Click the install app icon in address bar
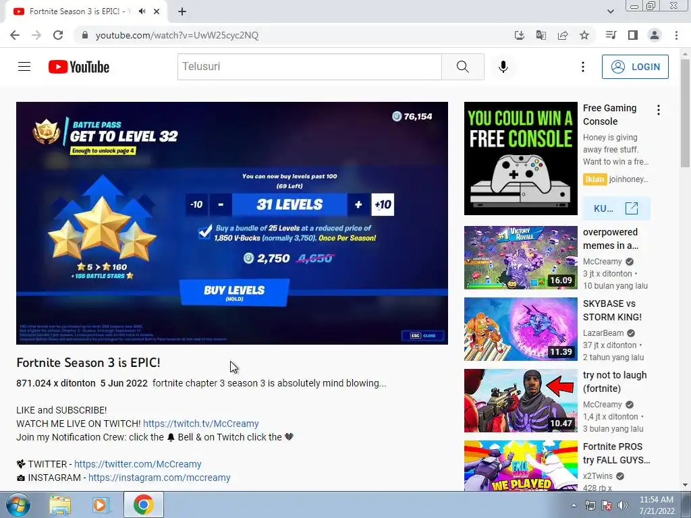The width and height of the screenshot is (691, 518). coord(519,35)
